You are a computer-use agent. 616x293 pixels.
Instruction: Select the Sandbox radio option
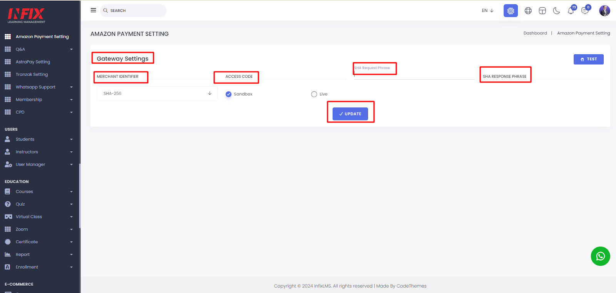tap(228, 94)
